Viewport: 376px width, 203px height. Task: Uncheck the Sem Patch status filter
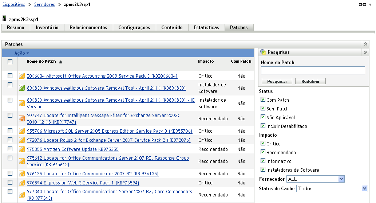tap(263, 108)
